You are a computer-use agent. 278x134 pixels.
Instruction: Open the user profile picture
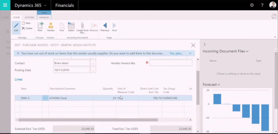pyautogui.click(x=272, y=5)
